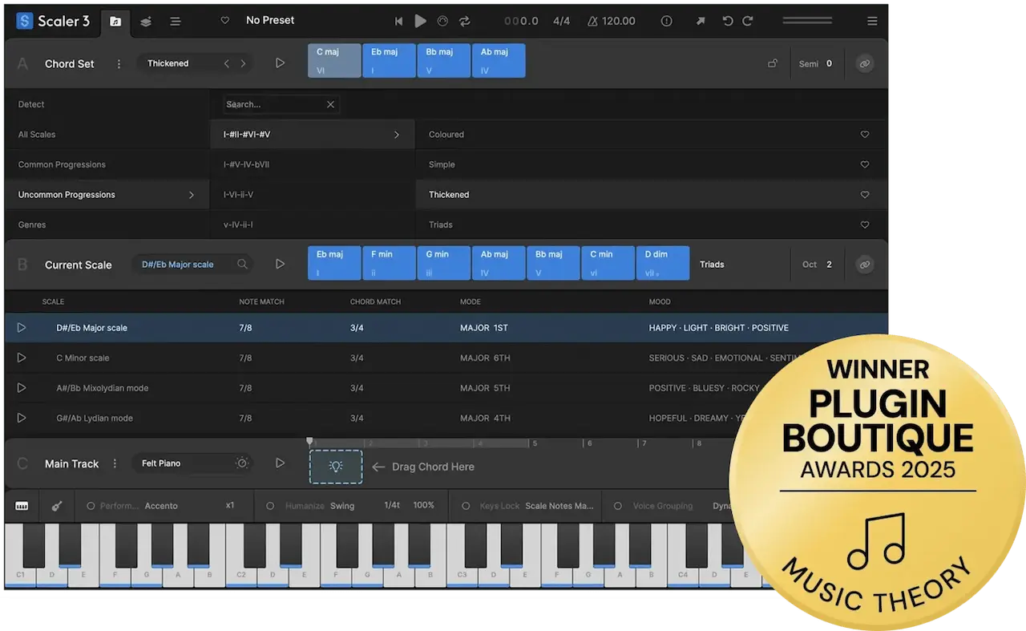
Task: Click the metronome icon beside the tempo
Action: [x=594, y=22]
